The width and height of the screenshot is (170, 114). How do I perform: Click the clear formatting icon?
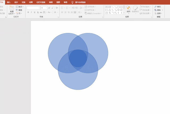(x=56, y=8)
